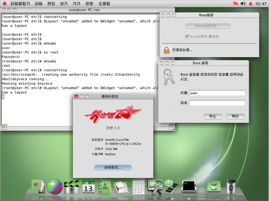The width and height of the screenshot is (271, 201).
Task: Open the globe web browser in dock
Action: (55, 187)
